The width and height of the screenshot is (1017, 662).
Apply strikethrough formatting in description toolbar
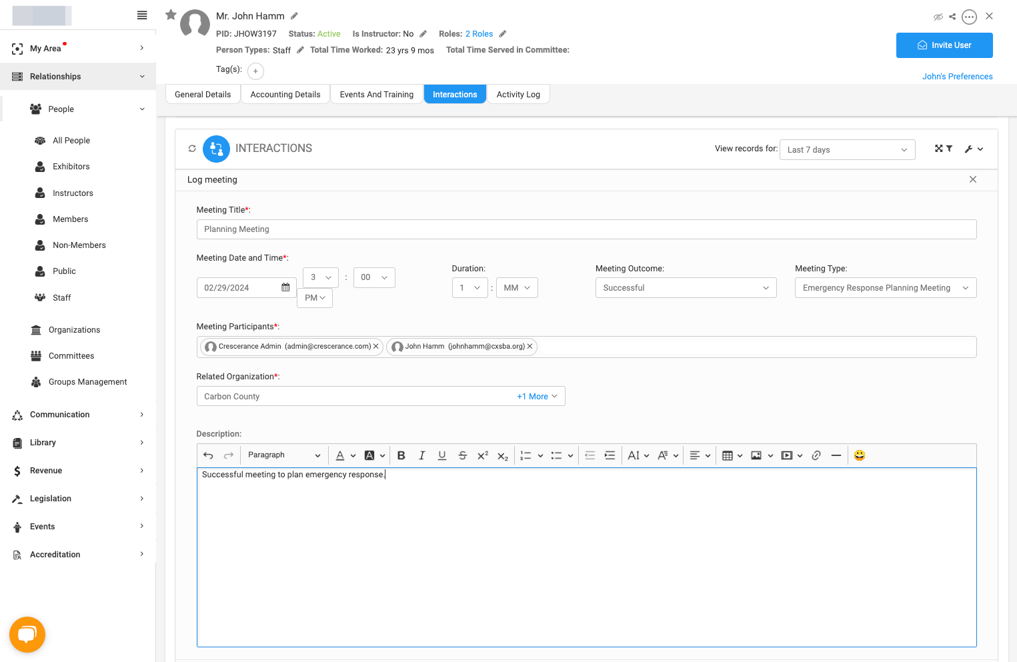(462, 455)
